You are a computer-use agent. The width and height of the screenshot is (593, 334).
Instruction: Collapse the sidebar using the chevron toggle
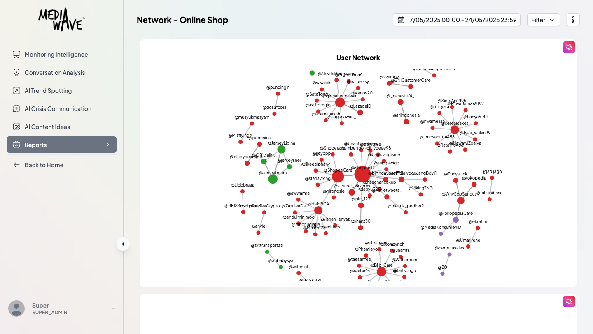pyautogui.click(x=123, y=244)
